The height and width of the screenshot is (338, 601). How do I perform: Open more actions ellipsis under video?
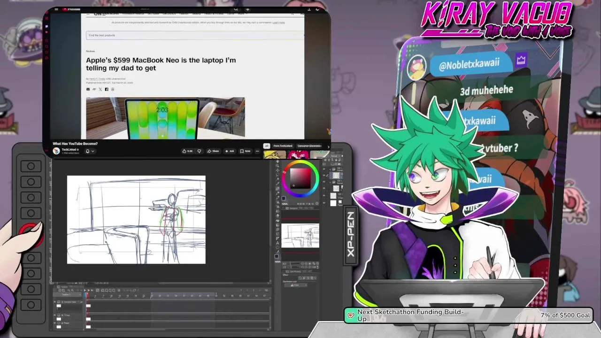pyautogui.click(x=257, y=151)
